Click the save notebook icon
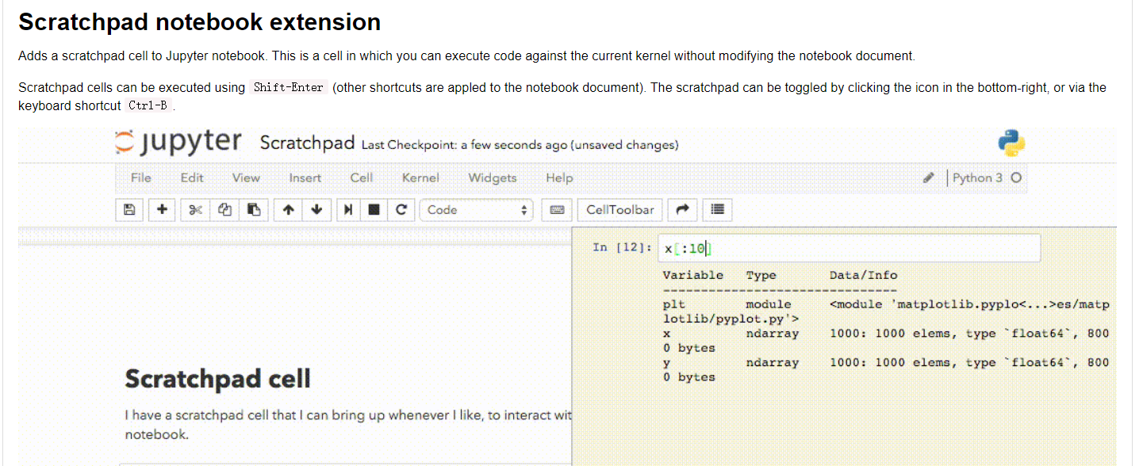The image size is (1143, 466). [x=129, y=210]
